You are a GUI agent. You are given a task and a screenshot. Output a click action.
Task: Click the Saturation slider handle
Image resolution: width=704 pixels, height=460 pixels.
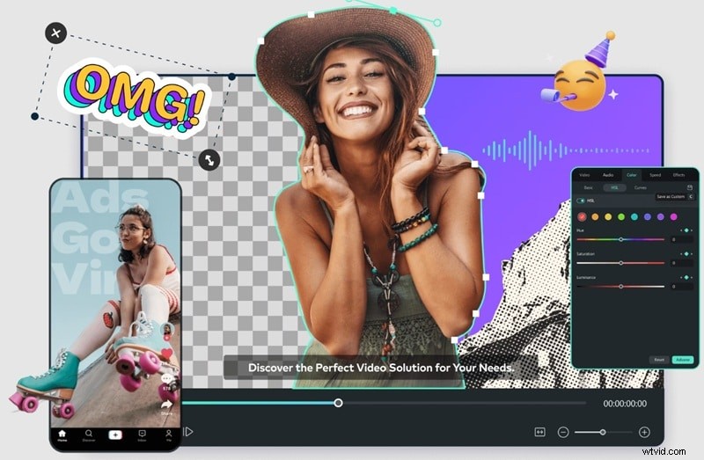(x=621, y=263)
